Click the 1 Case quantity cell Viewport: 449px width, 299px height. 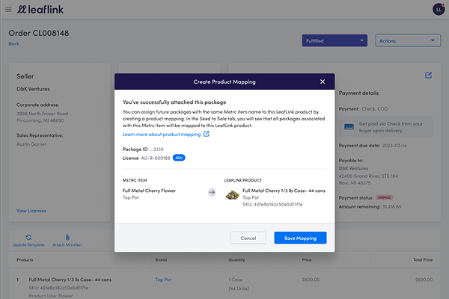[x=236, y=280]
